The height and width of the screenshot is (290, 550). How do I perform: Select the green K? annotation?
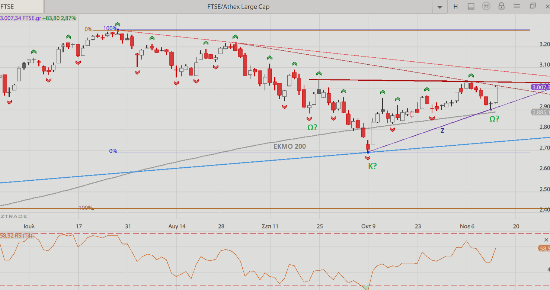(x=372, y=166)
